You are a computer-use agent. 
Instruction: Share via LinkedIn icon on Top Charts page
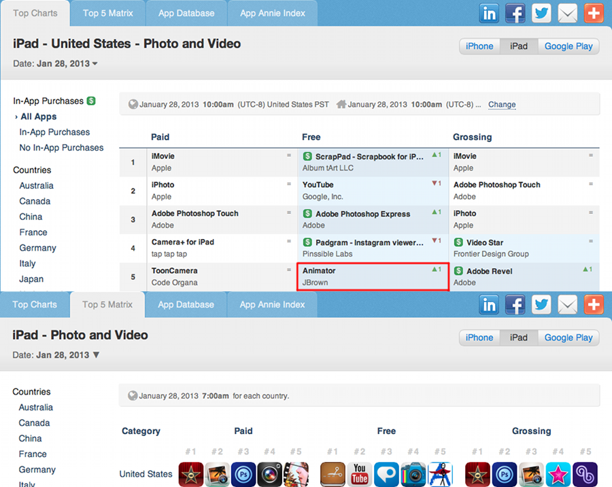tap(489, 14)
